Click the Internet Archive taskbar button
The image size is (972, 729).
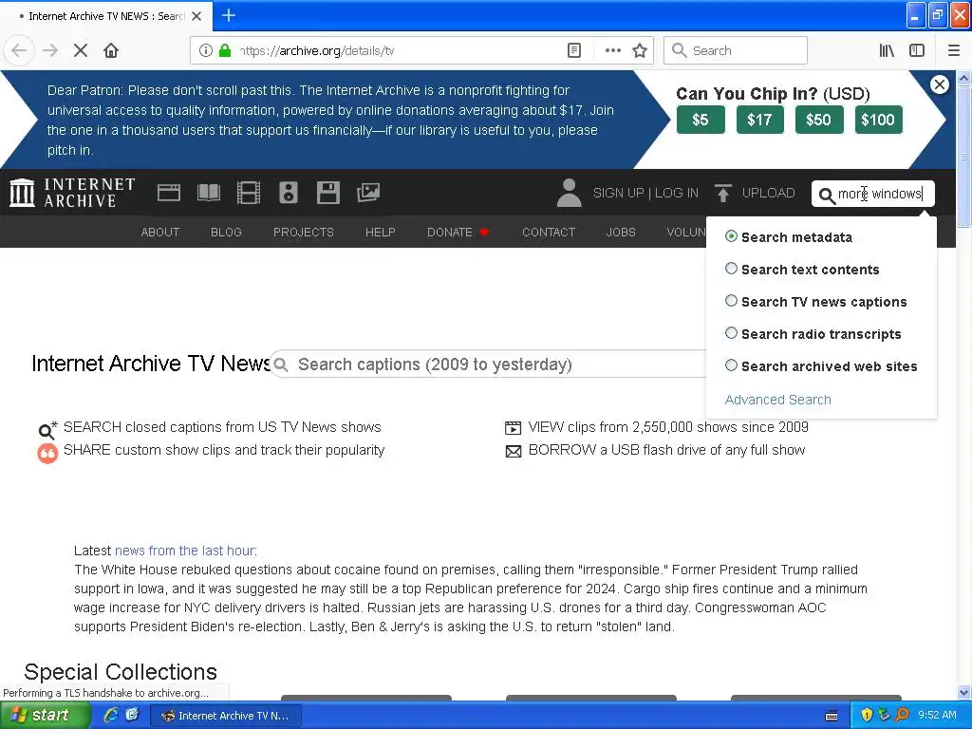point(226,716)
